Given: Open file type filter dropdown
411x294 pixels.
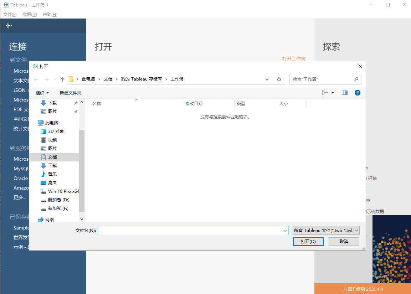Looking at the screenshot, I should (326, 231).
